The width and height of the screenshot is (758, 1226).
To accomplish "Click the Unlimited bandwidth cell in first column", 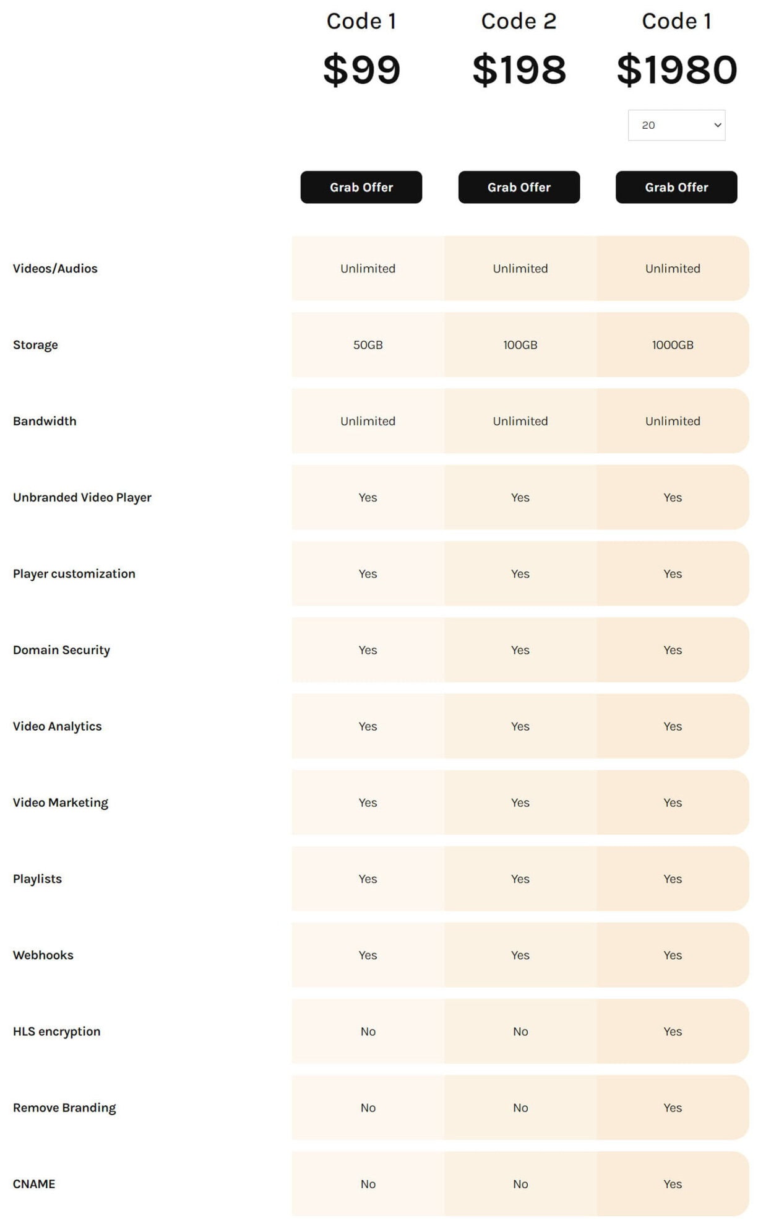I will tap(368, 420).
